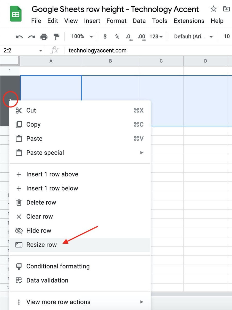Open the zoom 100% dropdown
The width and height of the screenshot is (232, 310).
[82, 37]
